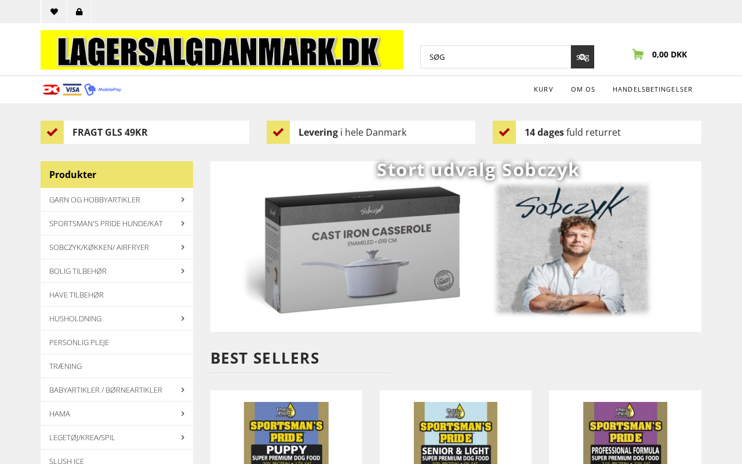Open Sportsman's Pride Puppy product image
742x464 pixels.
[286, 433]
